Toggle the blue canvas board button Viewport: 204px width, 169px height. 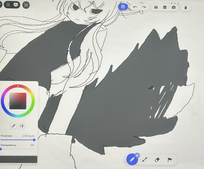[x=123, y=7]
